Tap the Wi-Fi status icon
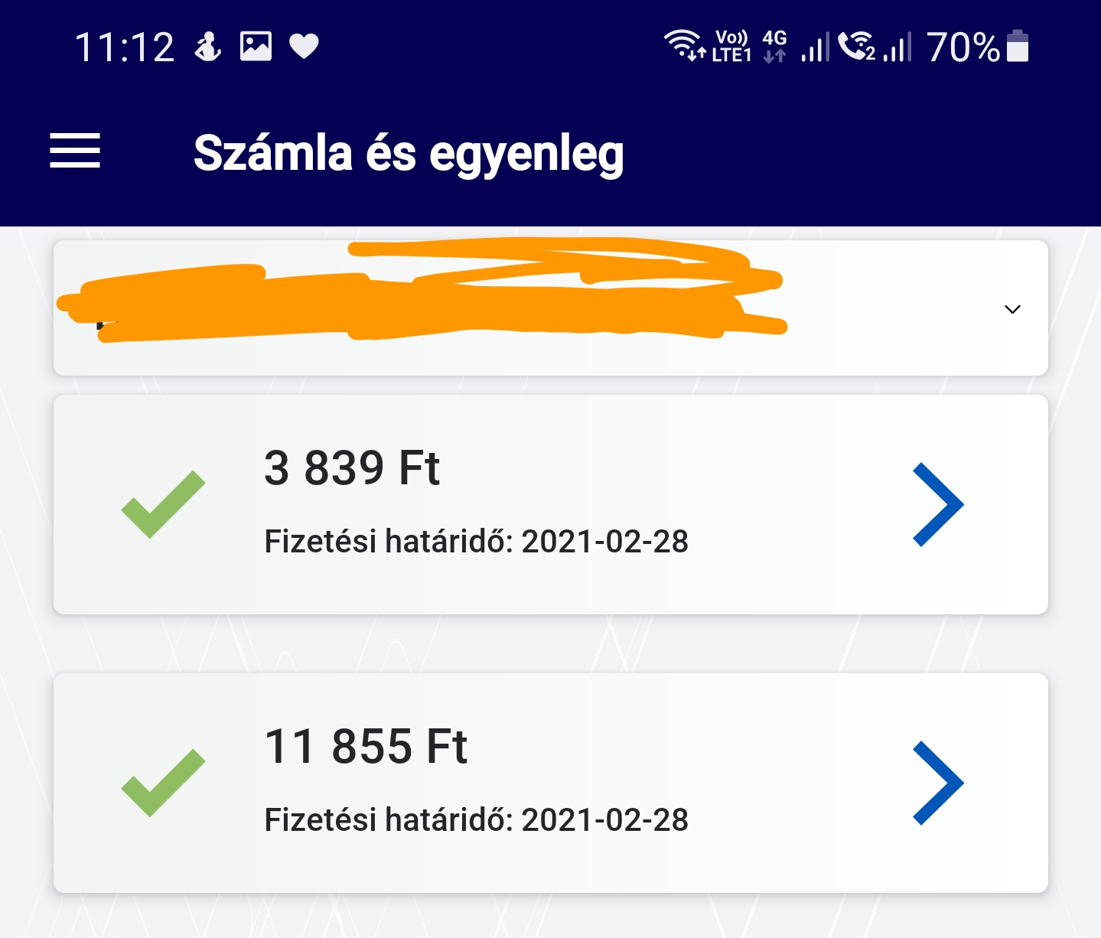The height and width of the screenshot is (938, 1101). pyautogui.click(x=683, y=45)
